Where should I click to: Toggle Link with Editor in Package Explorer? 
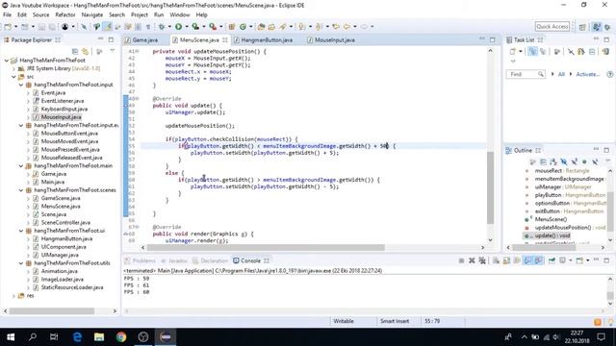[x=86, y=51]
